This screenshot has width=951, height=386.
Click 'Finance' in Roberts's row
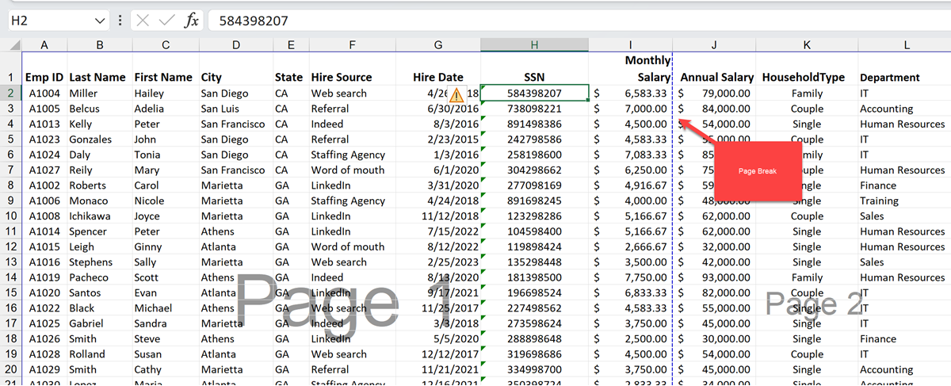[x=878, y=185]
